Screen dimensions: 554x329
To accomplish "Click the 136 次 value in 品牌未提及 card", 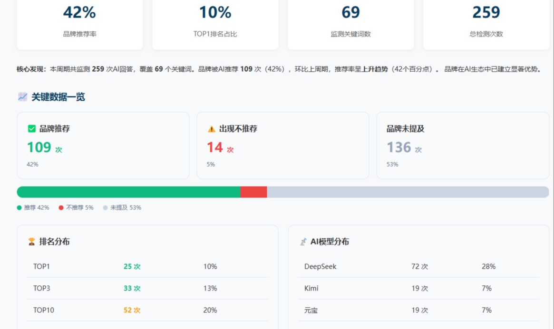I will coord(404,147).
